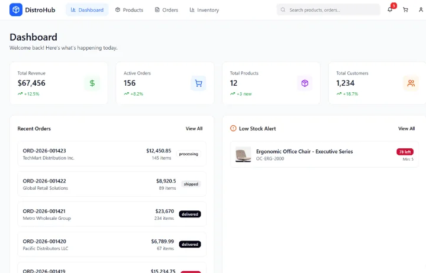Click TechMart Distribution Inc. customer name
Screen dimensions: 426x273
point(49,158)
